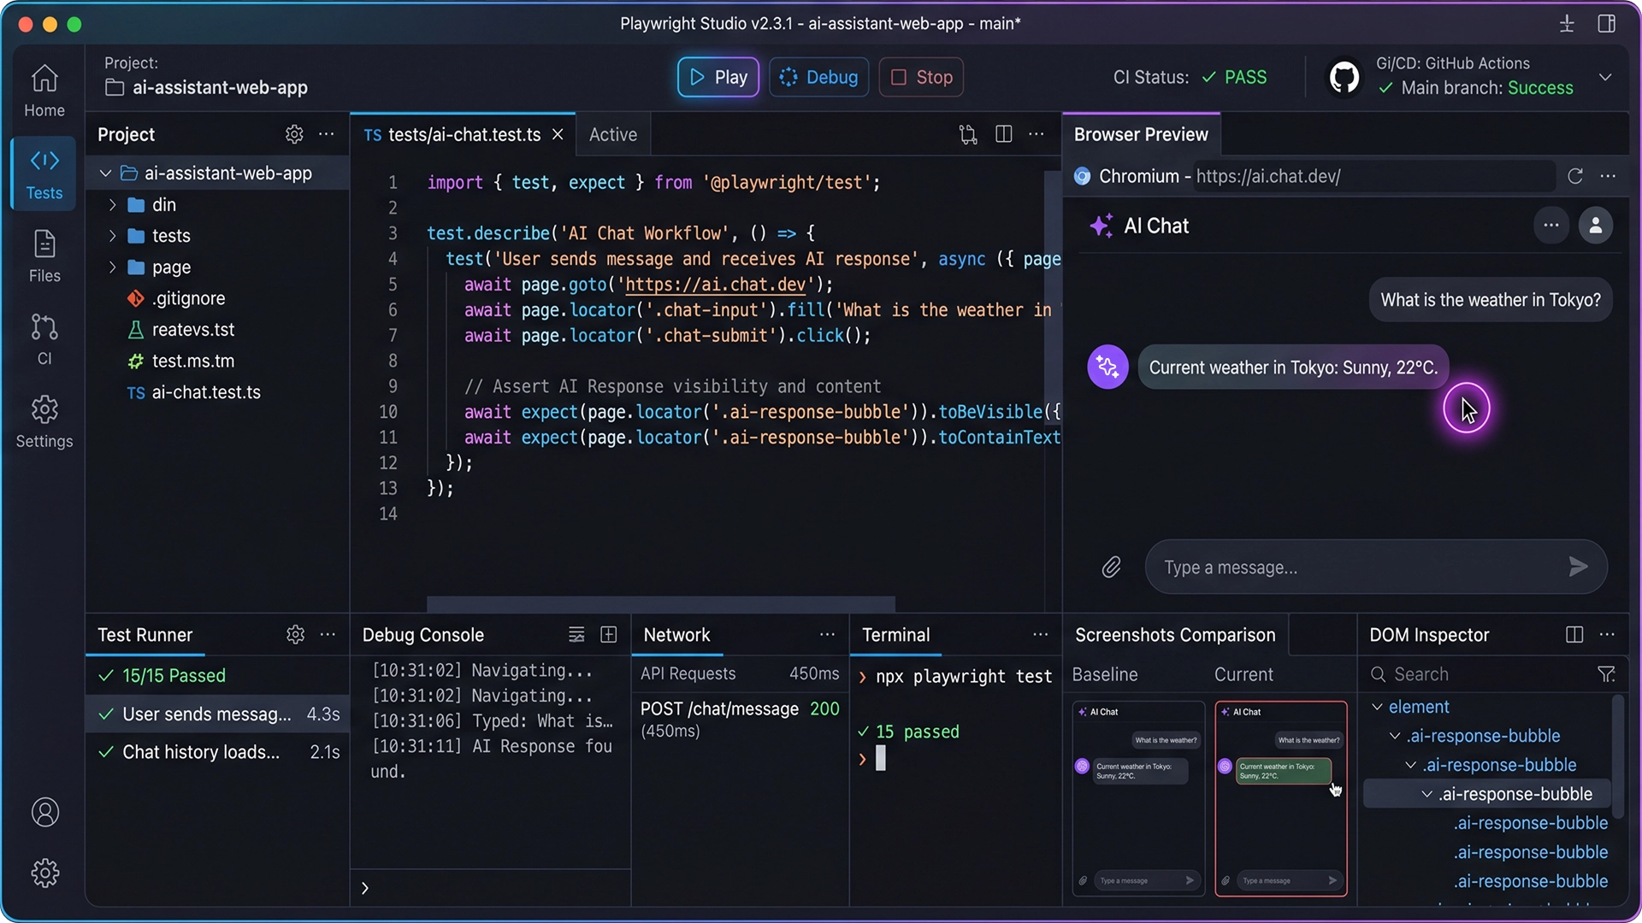
Task: Open Project panel settings gear
Action: 294,134
